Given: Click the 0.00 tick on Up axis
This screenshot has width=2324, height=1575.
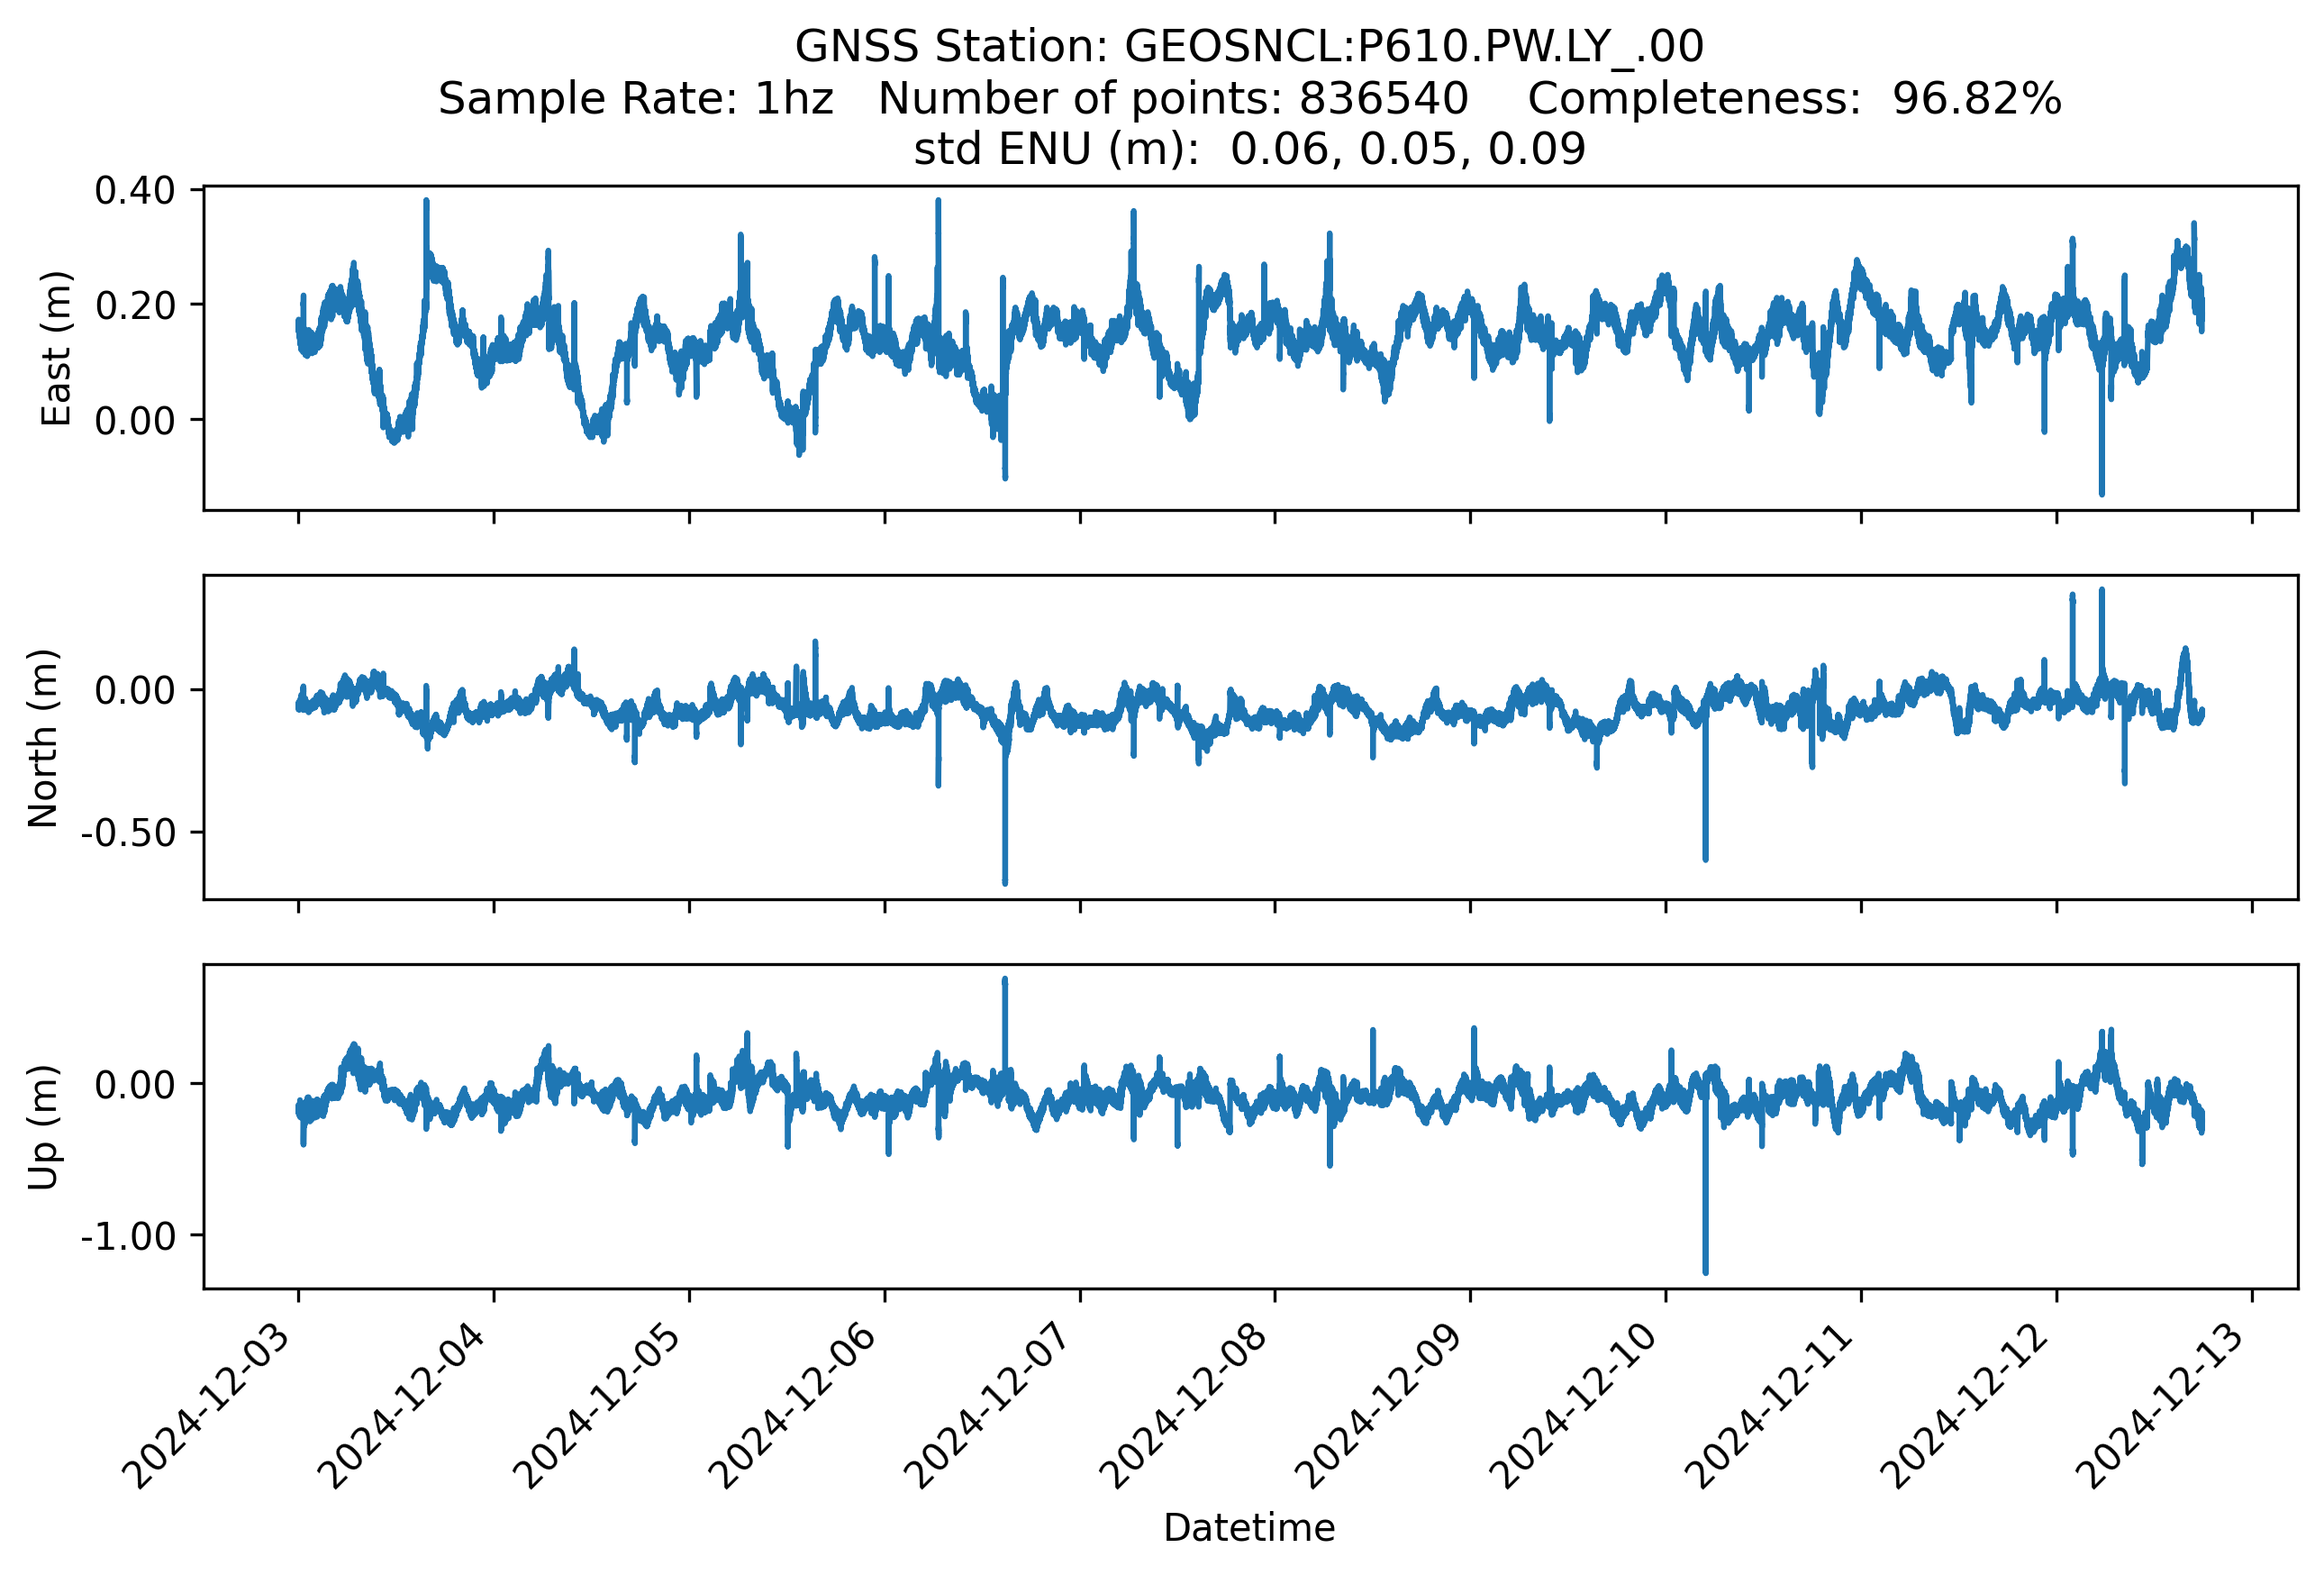Looking at the screenshot, I should (135, 1084).
